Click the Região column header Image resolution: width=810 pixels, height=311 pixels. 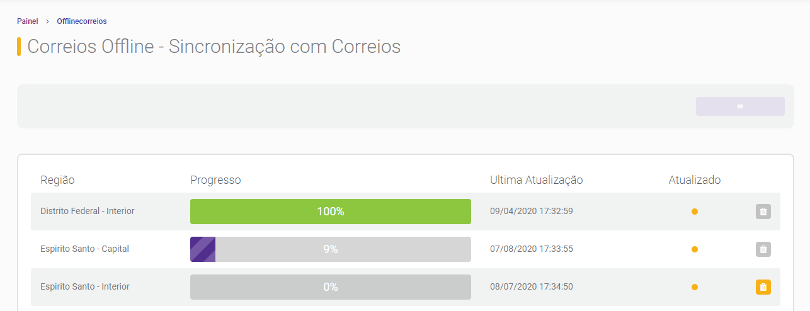click(57, 180)
